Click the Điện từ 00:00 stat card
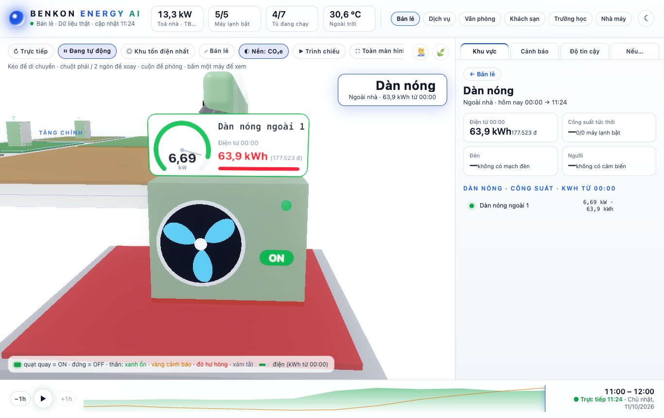 [x=510, y=128]
